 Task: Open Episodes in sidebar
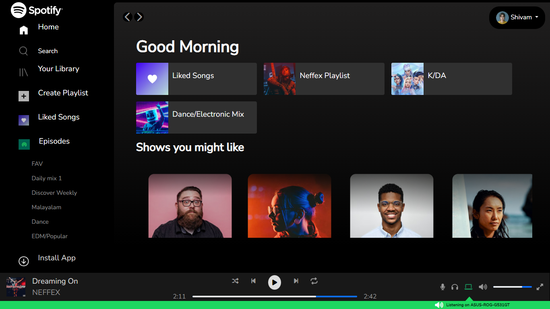[x=54, y=141]
